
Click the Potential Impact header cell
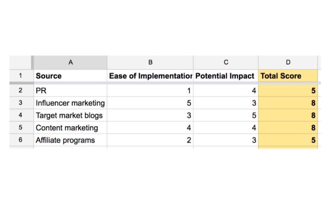click(x=226, y=76)
